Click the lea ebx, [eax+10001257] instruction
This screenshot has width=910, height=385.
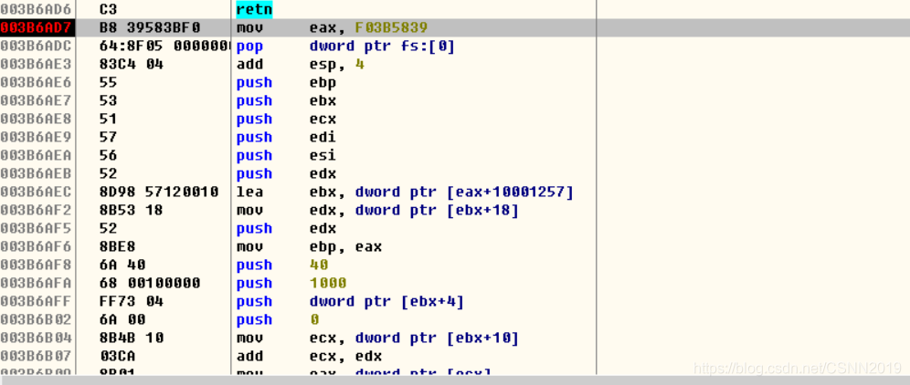point(405,192)
